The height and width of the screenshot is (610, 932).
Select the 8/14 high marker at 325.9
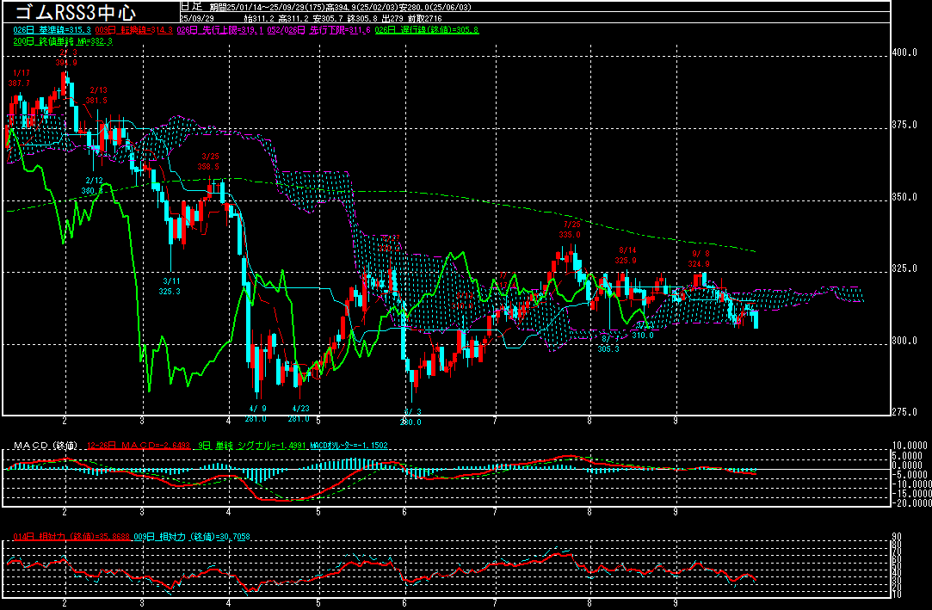pos(626,256)
